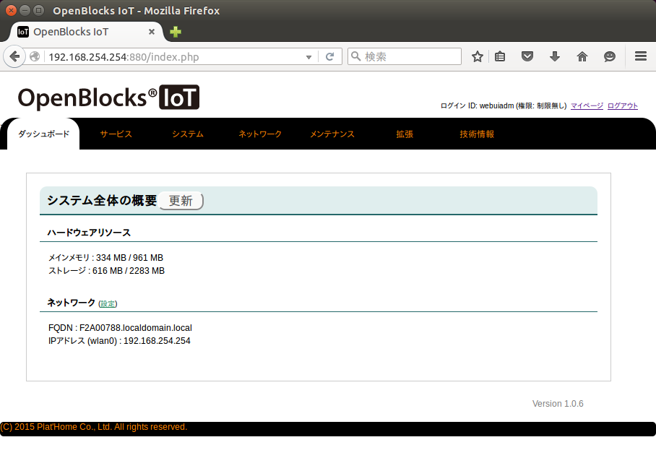Click the Version 1.0.6 label
This screenshot has width=656, height=471.
(x=558, y=404)
